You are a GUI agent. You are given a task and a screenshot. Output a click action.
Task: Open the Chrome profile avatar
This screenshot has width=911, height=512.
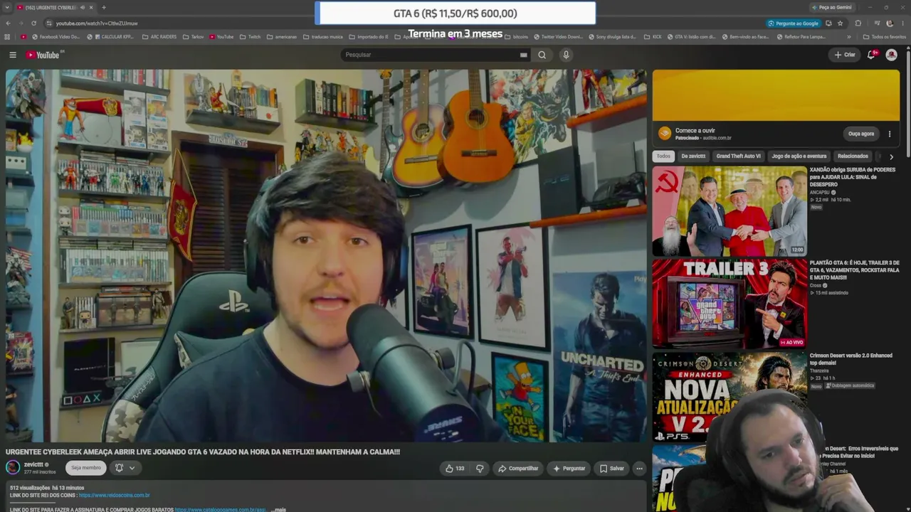[x=890, y=23]
